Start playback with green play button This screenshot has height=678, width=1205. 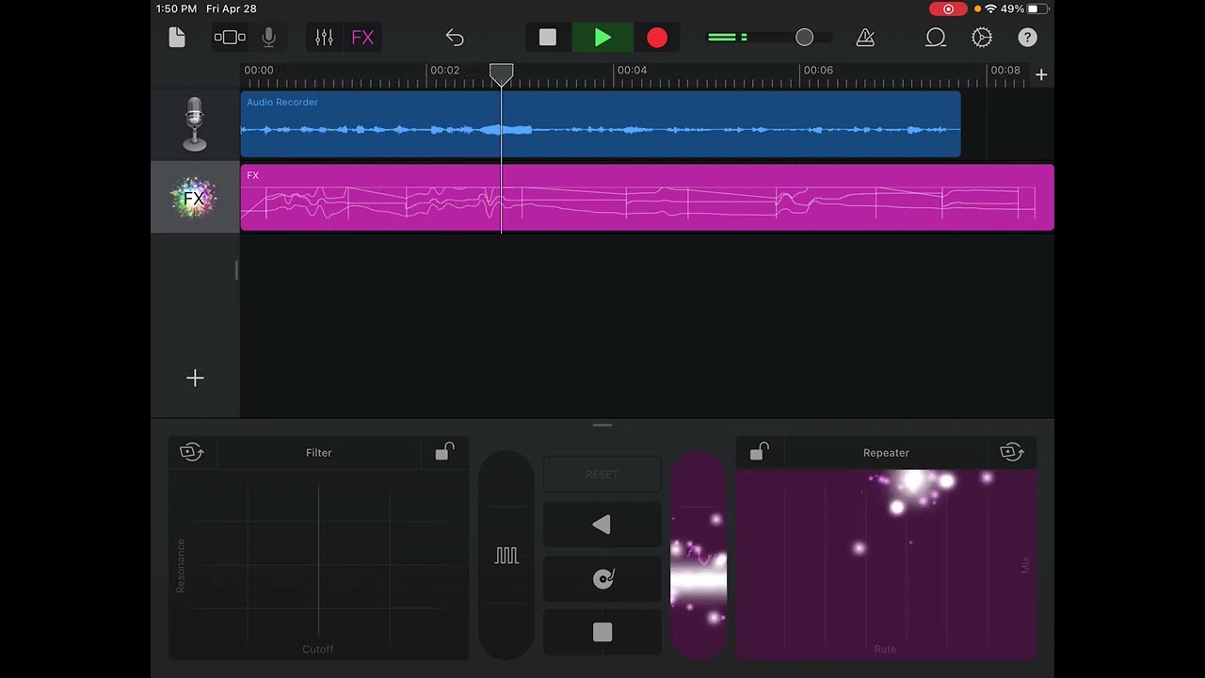pos(602,38)
